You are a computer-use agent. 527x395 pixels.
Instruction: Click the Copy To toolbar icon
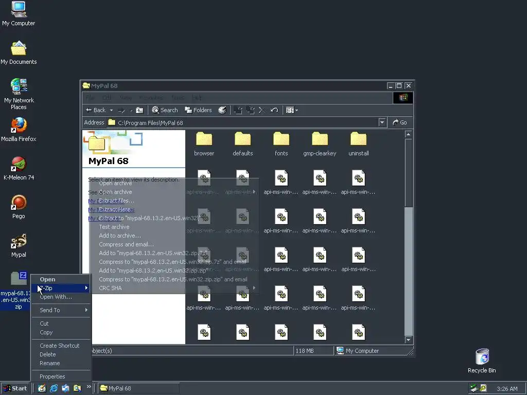click(x=250, y=110)
